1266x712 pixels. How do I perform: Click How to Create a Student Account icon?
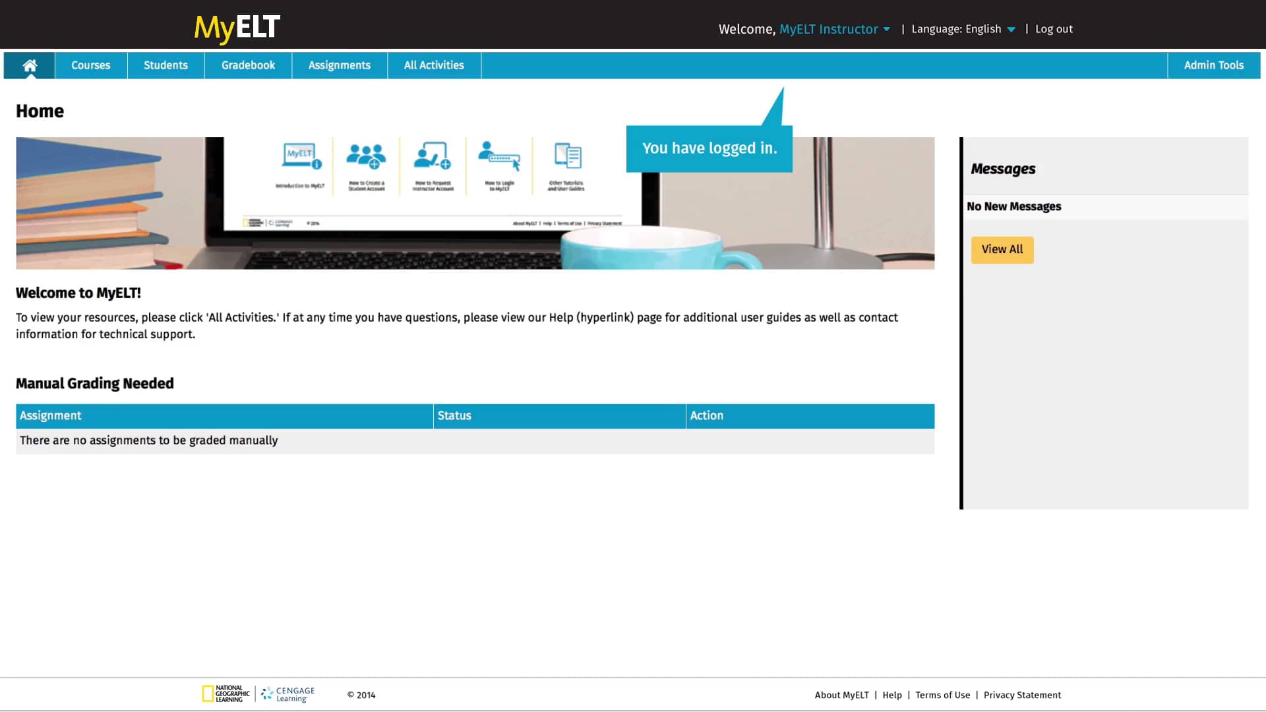pos(366,166)
